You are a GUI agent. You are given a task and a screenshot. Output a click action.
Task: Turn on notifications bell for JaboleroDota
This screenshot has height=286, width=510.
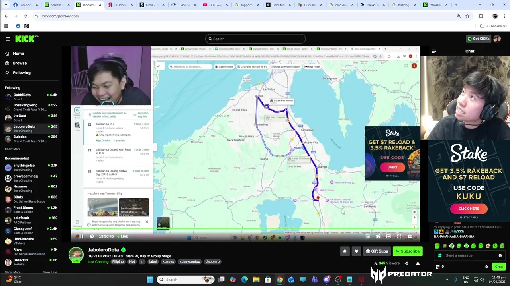click(x=345, y=251)
